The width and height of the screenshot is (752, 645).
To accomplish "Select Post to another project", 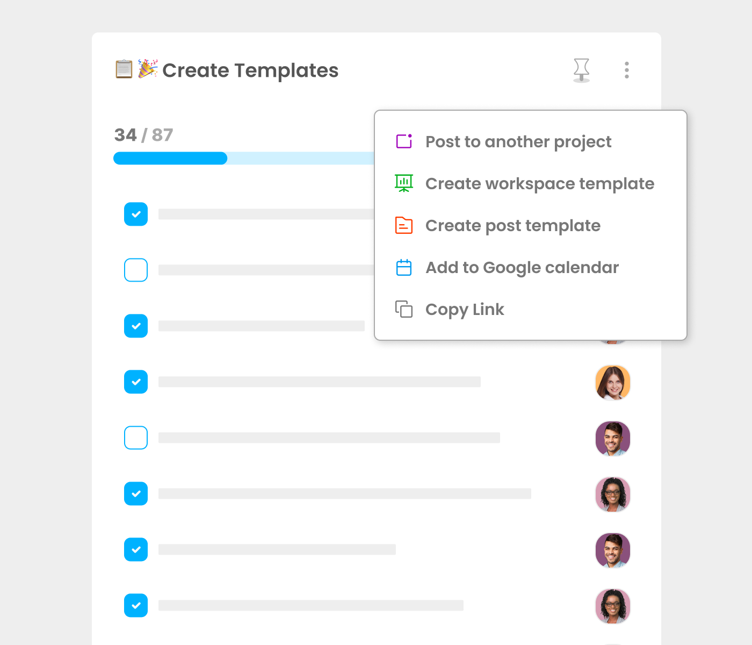I will tap(518, 141).
